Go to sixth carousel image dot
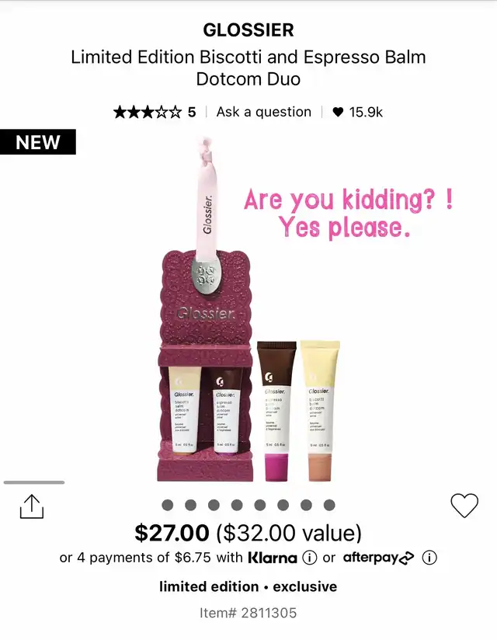Screen dimensions: 497x640 [283, 505]
